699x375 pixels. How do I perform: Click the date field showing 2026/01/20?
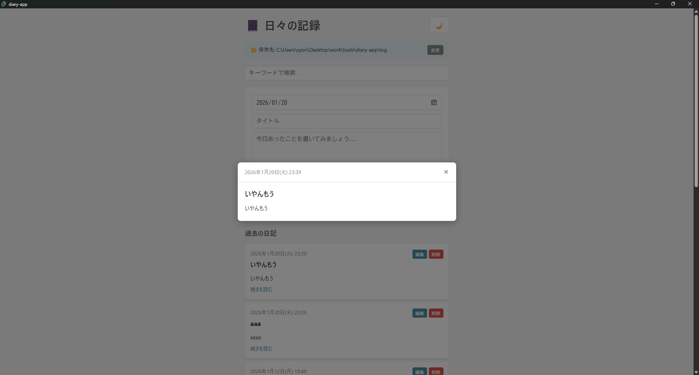tap(328, 102)
